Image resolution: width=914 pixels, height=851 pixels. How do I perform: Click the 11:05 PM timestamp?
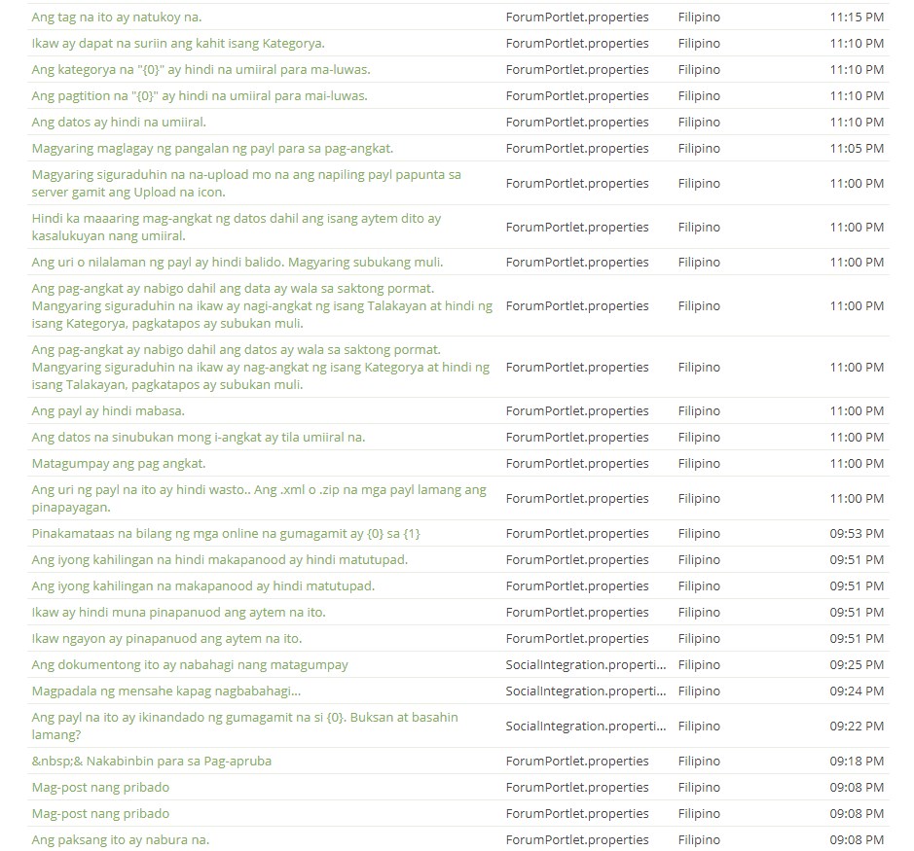pos(857,149)
